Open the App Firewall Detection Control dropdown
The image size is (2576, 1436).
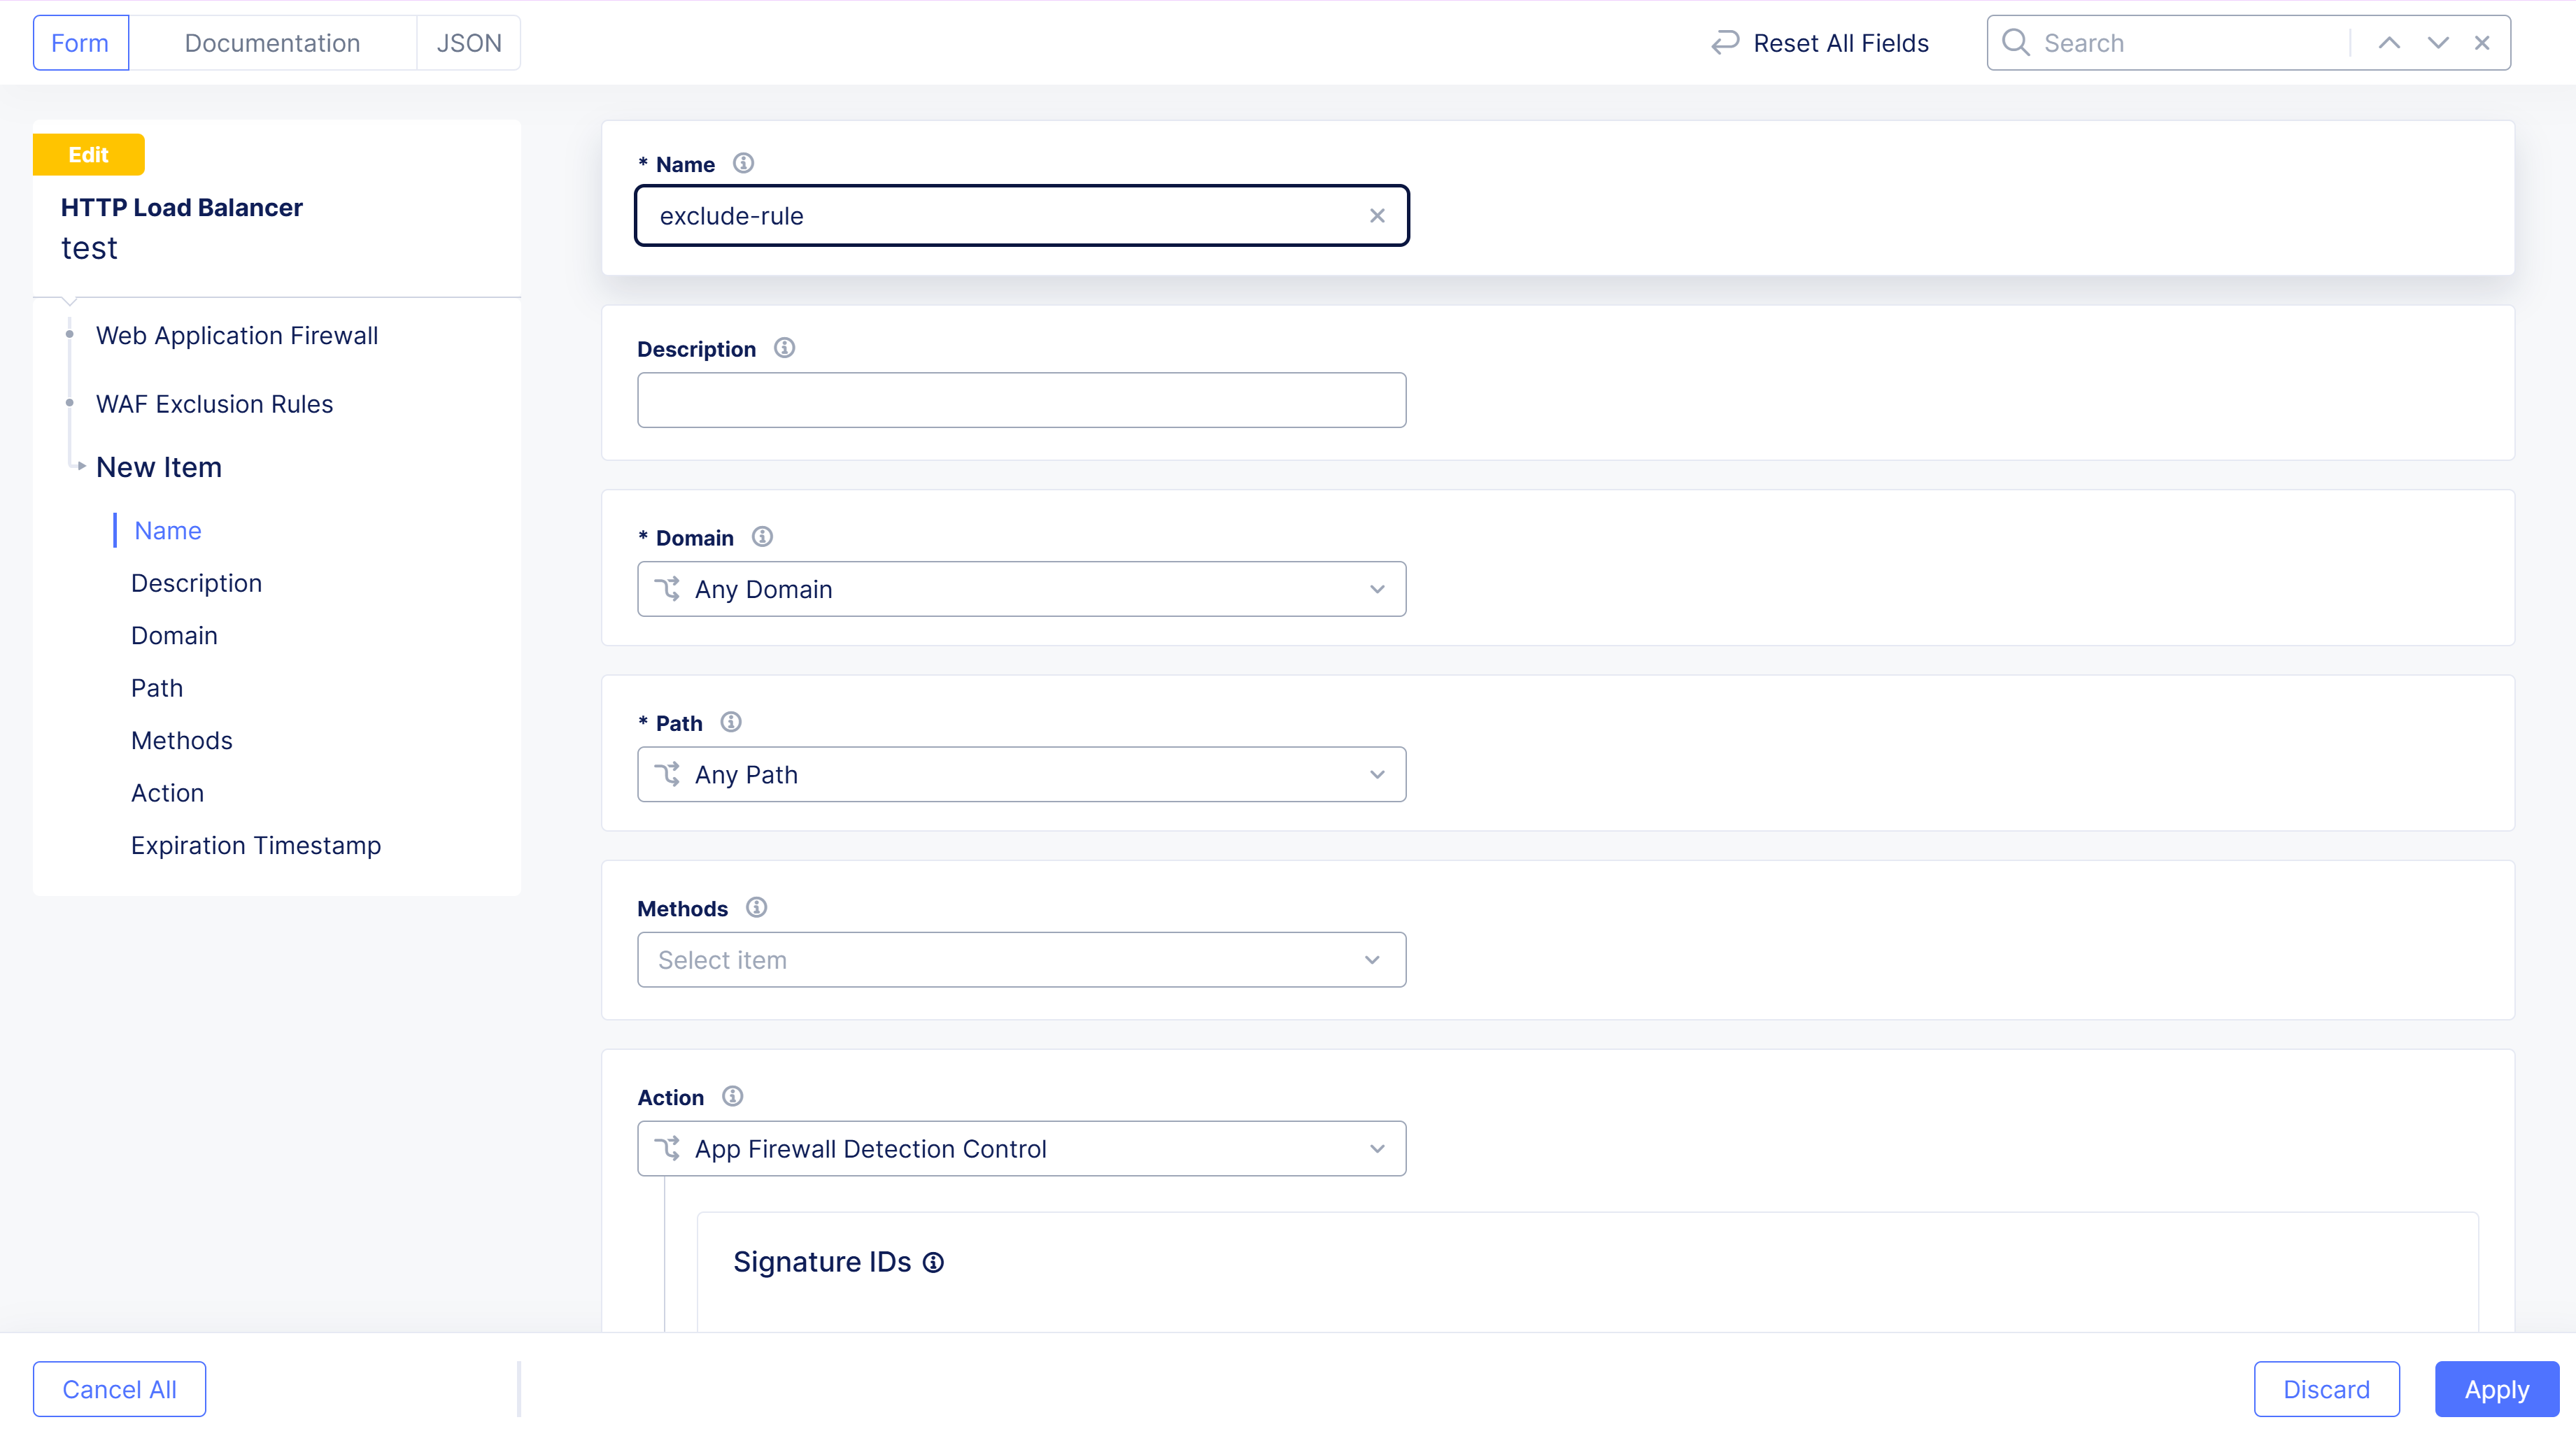pos(1021,1149)
